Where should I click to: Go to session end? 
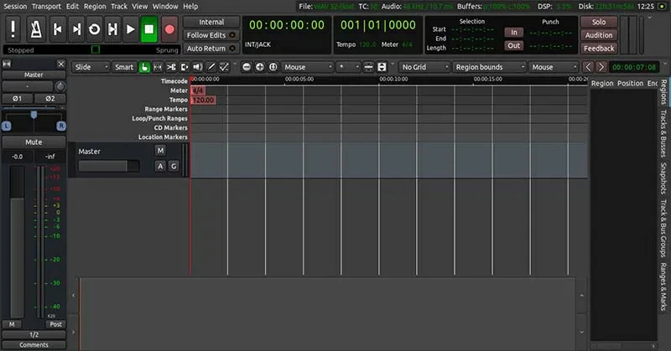[76, 29]
